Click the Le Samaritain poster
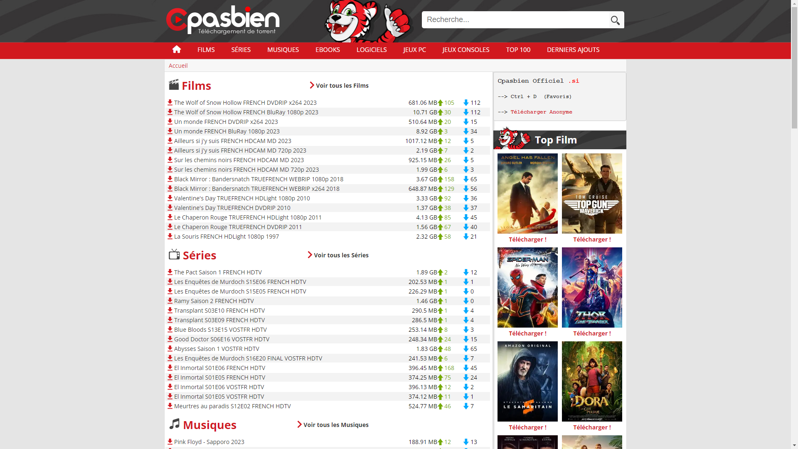The width and height of the screenshot is (798, 449). point(527,381)
